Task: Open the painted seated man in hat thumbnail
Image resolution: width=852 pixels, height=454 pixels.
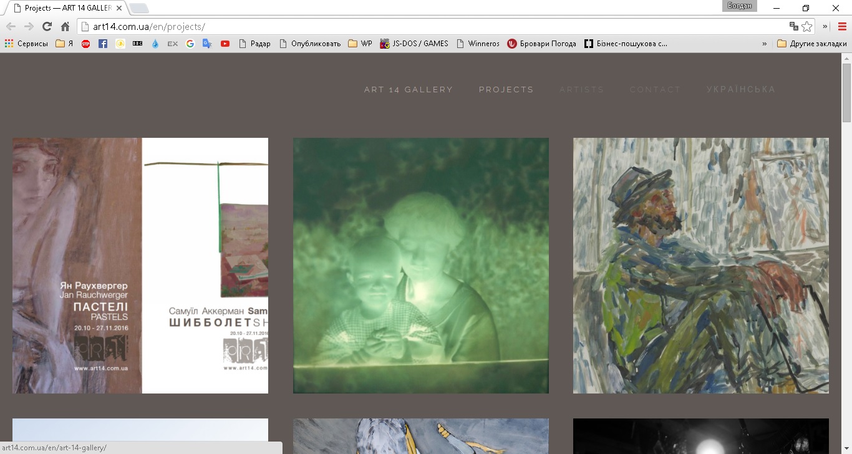Action: [701, 266]
